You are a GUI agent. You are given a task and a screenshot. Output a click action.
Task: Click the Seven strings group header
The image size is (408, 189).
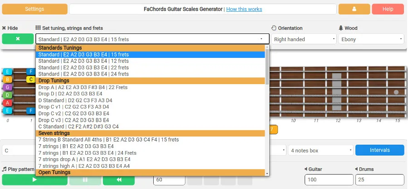(x=151, y=133)
